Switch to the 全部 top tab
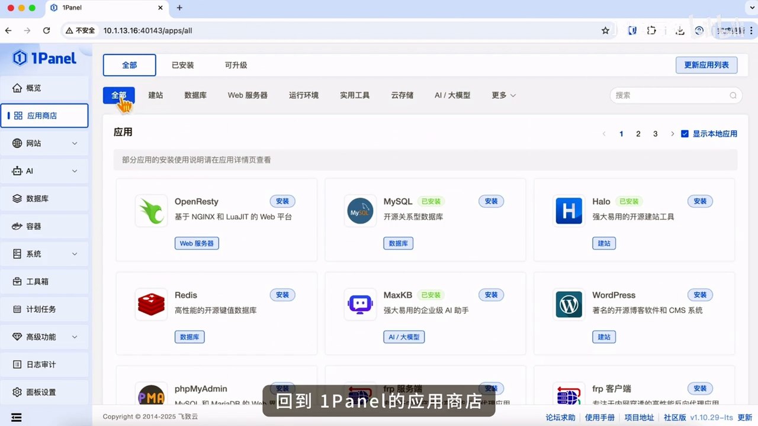Viewport: 758px width, 426px height. click(x=130, y=65)
